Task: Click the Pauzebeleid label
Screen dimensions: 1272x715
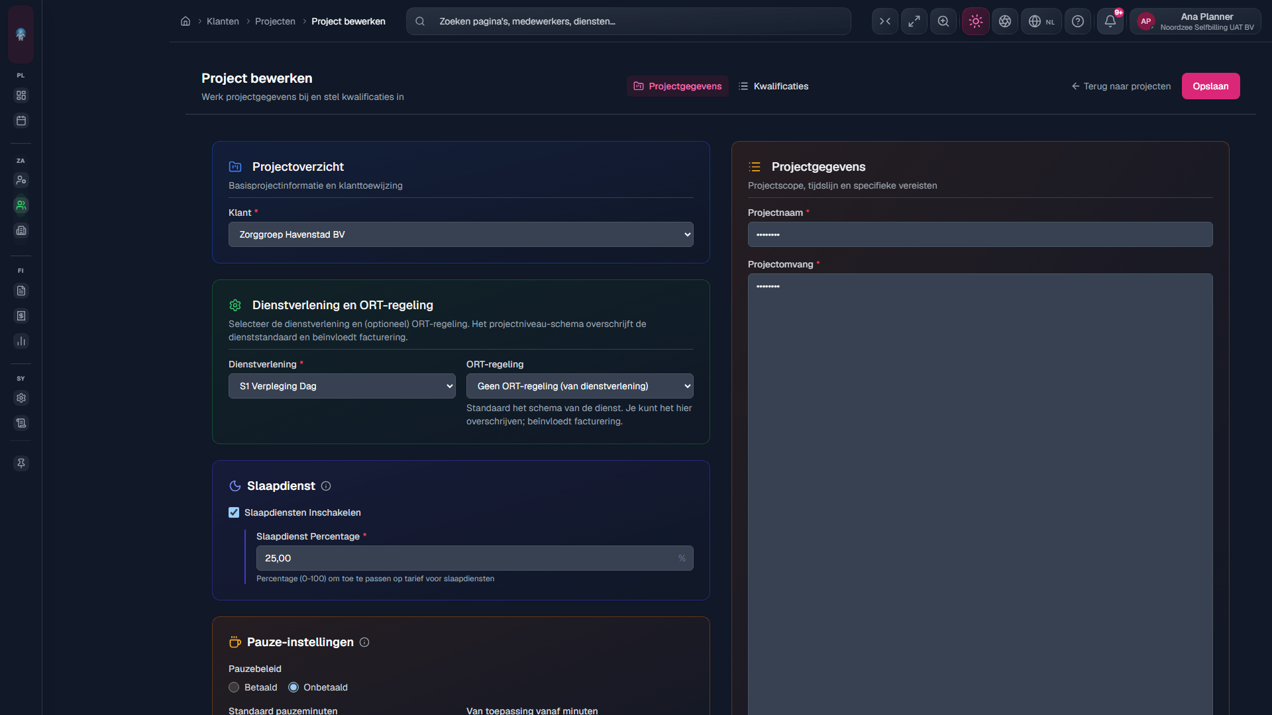Action: pyautogui.click(x=255, y=669)
